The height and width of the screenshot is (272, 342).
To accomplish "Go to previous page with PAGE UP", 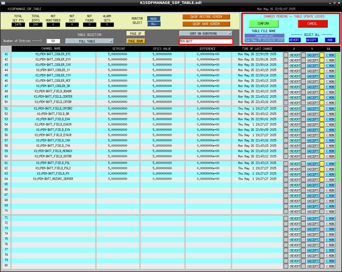I will pyautogui.click(x=136, y=34).
